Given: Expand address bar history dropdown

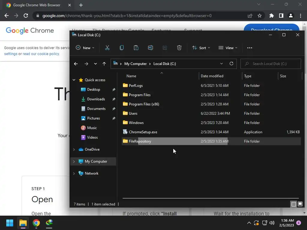Looking at the screenshot, I should (222, 63).
